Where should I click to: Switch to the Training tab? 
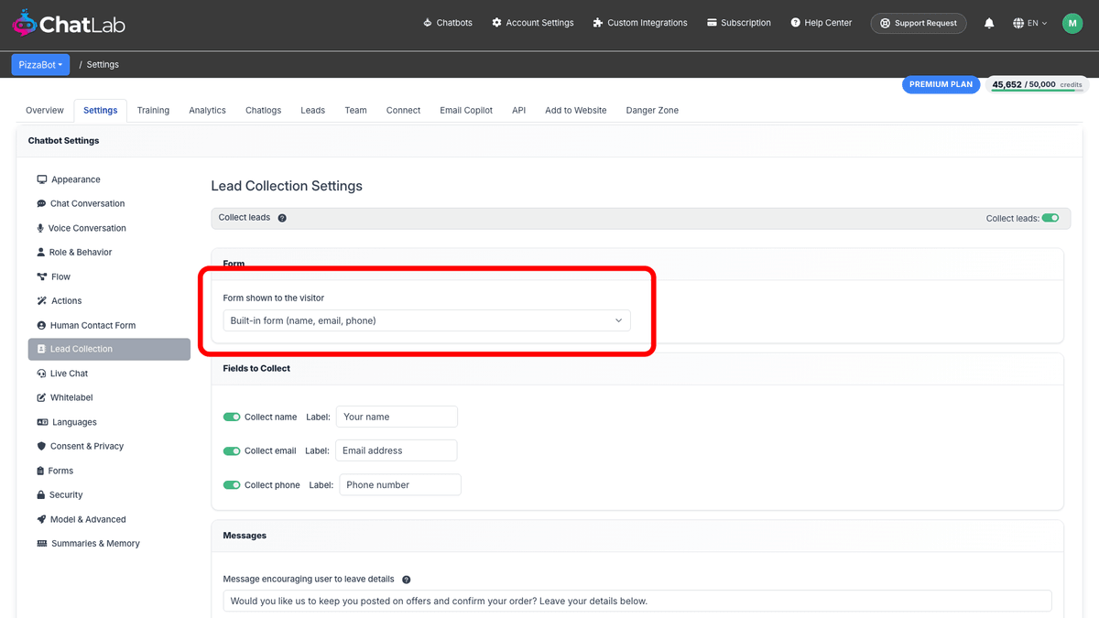tap(154, 110)
